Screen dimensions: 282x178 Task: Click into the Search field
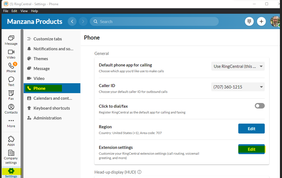(x=154, y=21)
